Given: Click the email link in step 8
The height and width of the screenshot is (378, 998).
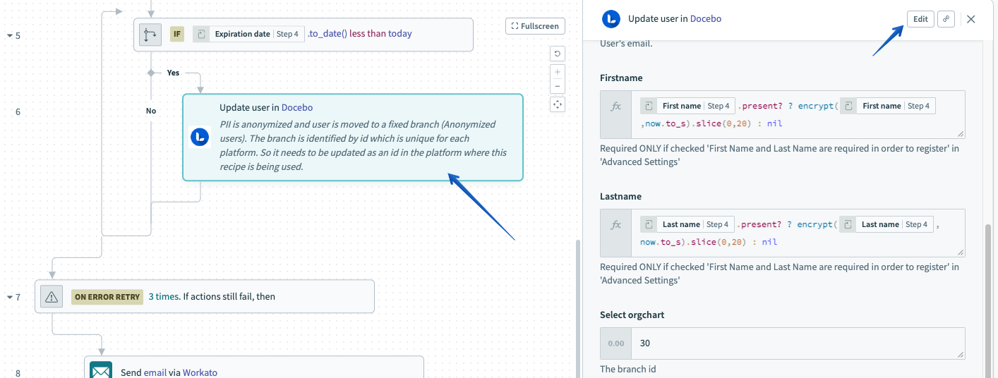Looking at the screenshot, I should click(155, 372).
